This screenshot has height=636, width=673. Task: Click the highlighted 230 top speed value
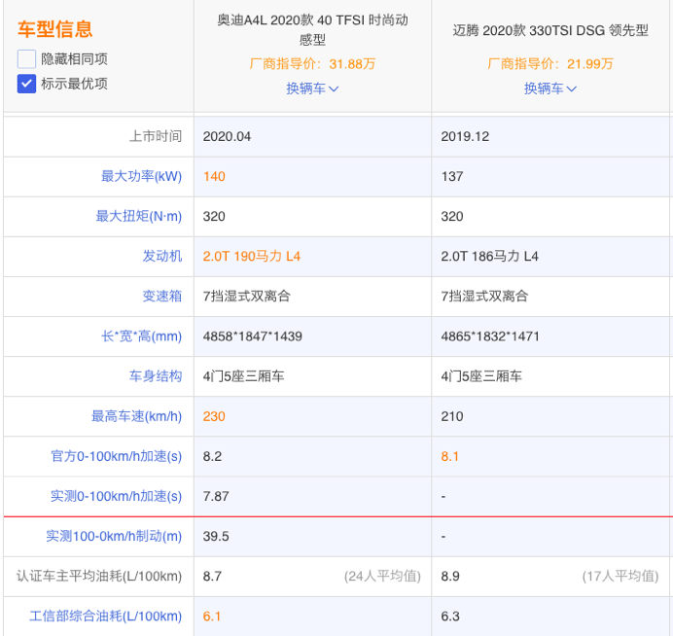point(214,416)
